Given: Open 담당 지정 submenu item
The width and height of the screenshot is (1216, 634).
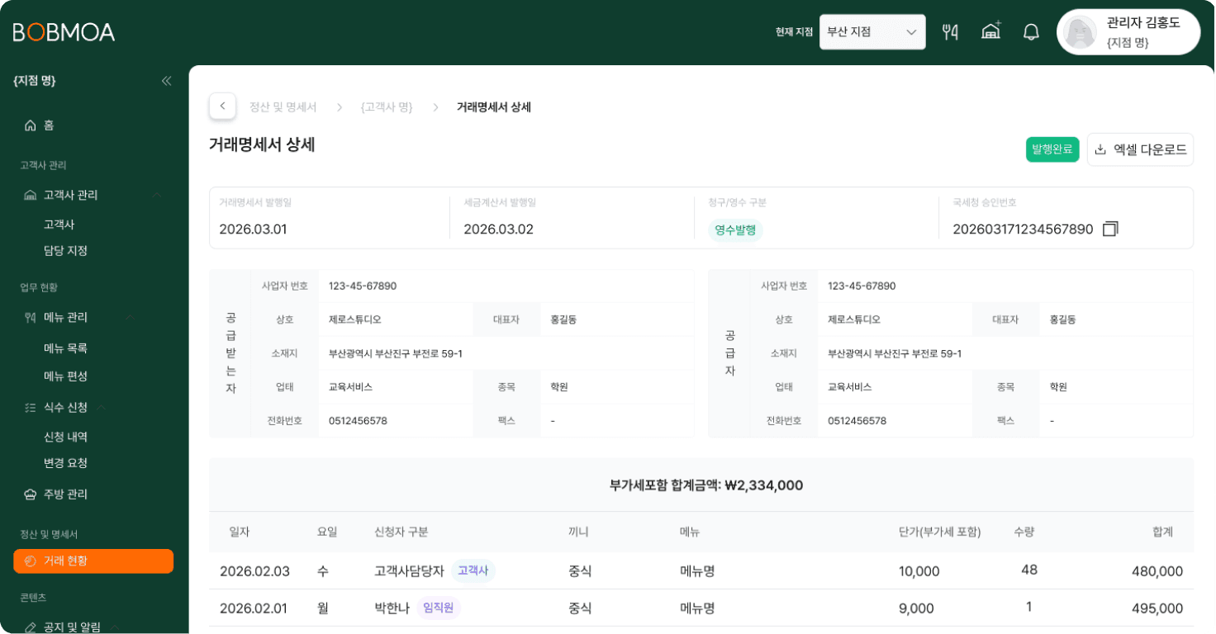Looking at the screenshot, I should pos(65,251).
